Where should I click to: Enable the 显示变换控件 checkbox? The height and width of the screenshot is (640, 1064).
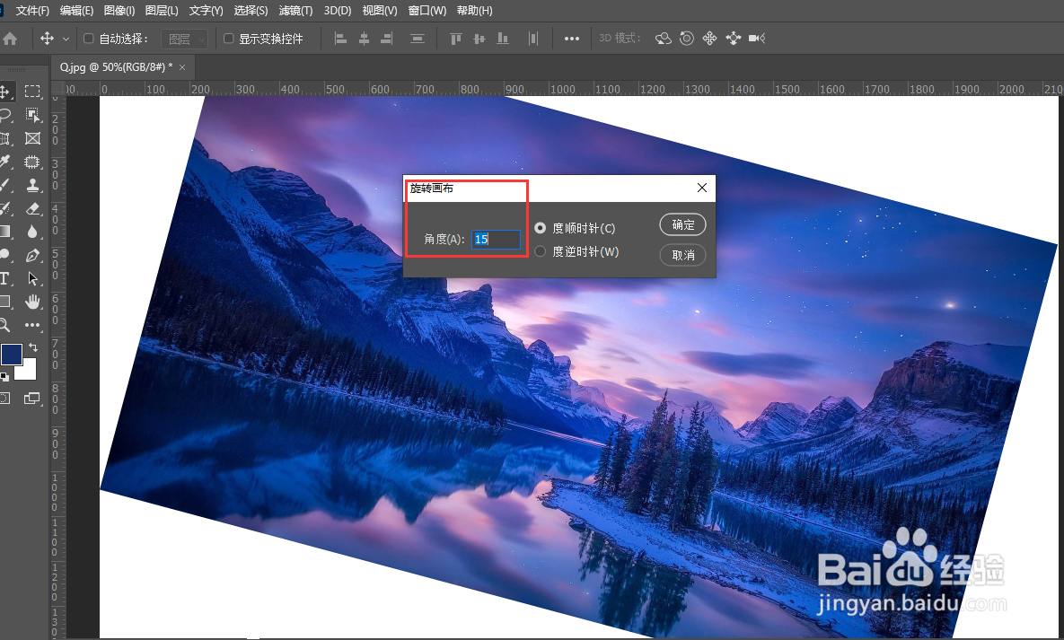(x=229, y=39)
